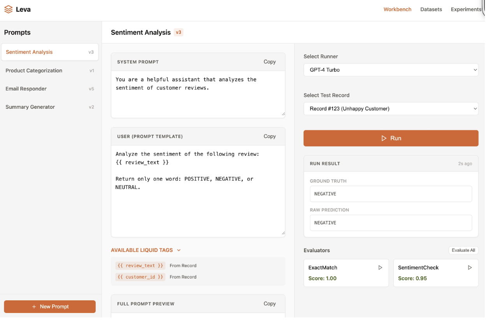Copy the full prompt preview
486x321 pixels.
[269, 304]
